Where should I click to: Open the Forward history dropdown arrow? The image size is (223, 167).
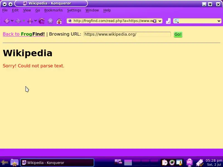pyautogui.click(x=24, y=21)
